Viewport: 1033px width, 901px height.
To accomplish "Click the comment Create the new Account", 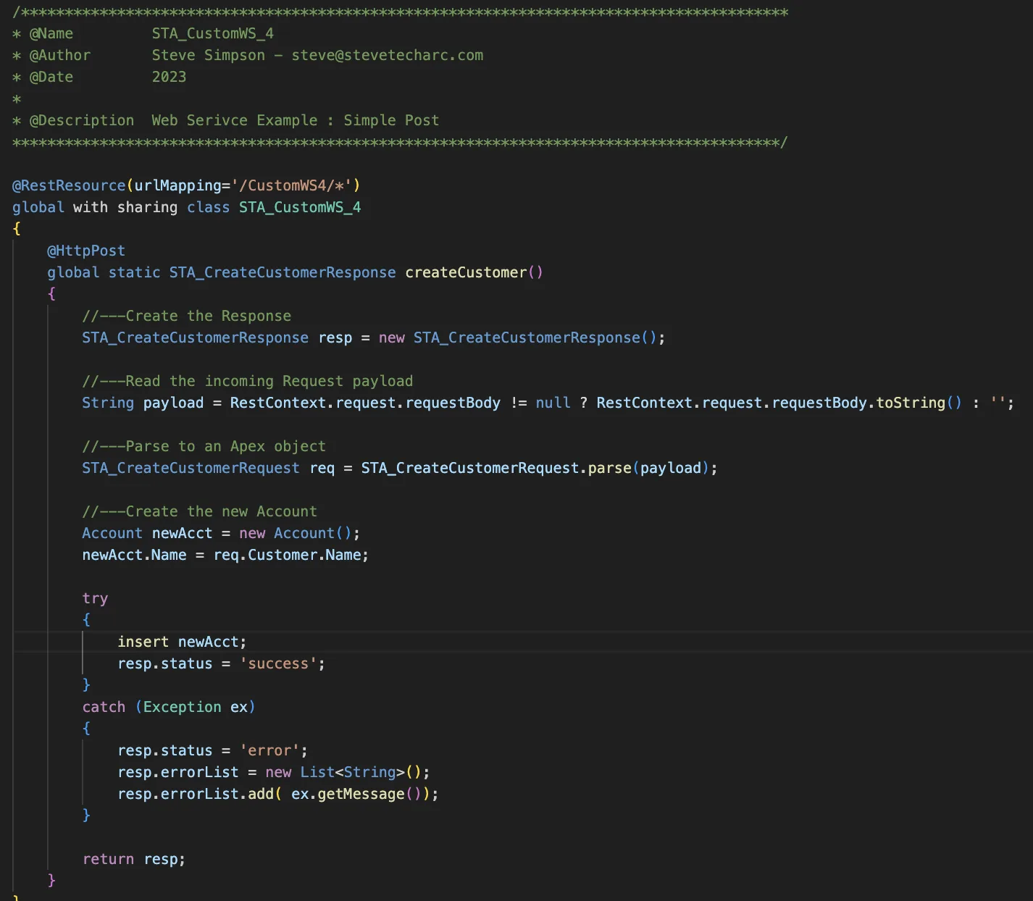I will [200, 511].
